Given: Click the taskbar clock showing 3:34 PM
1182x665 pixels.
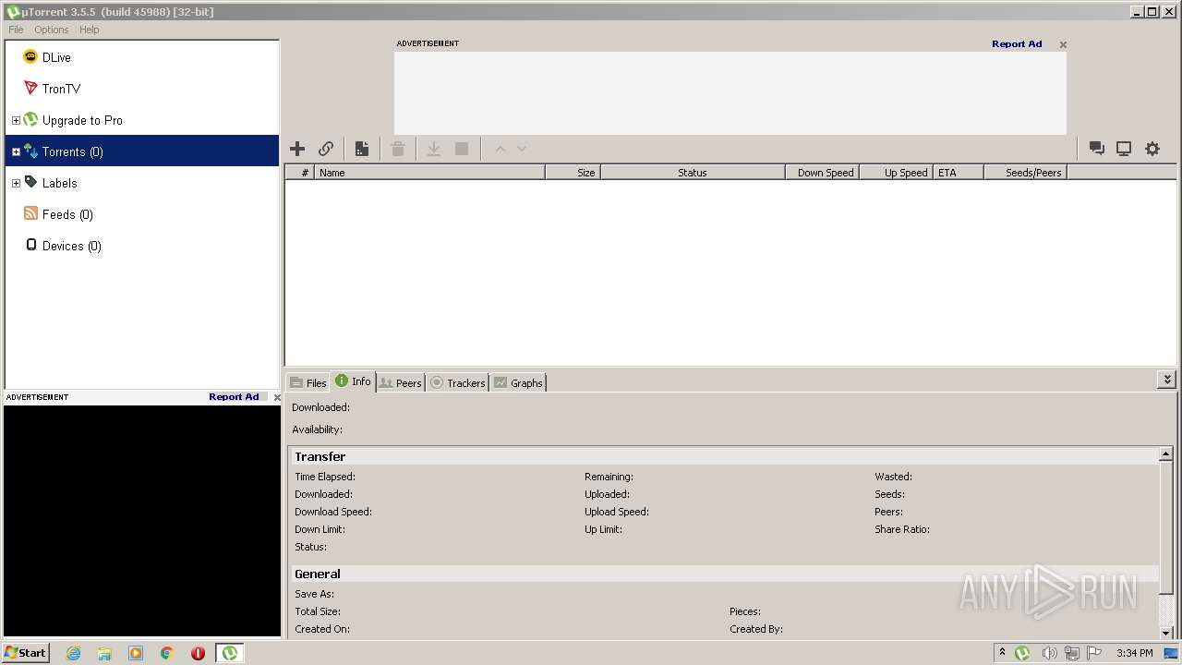Looking at the screenshot, I should [x=1134, y=653].
